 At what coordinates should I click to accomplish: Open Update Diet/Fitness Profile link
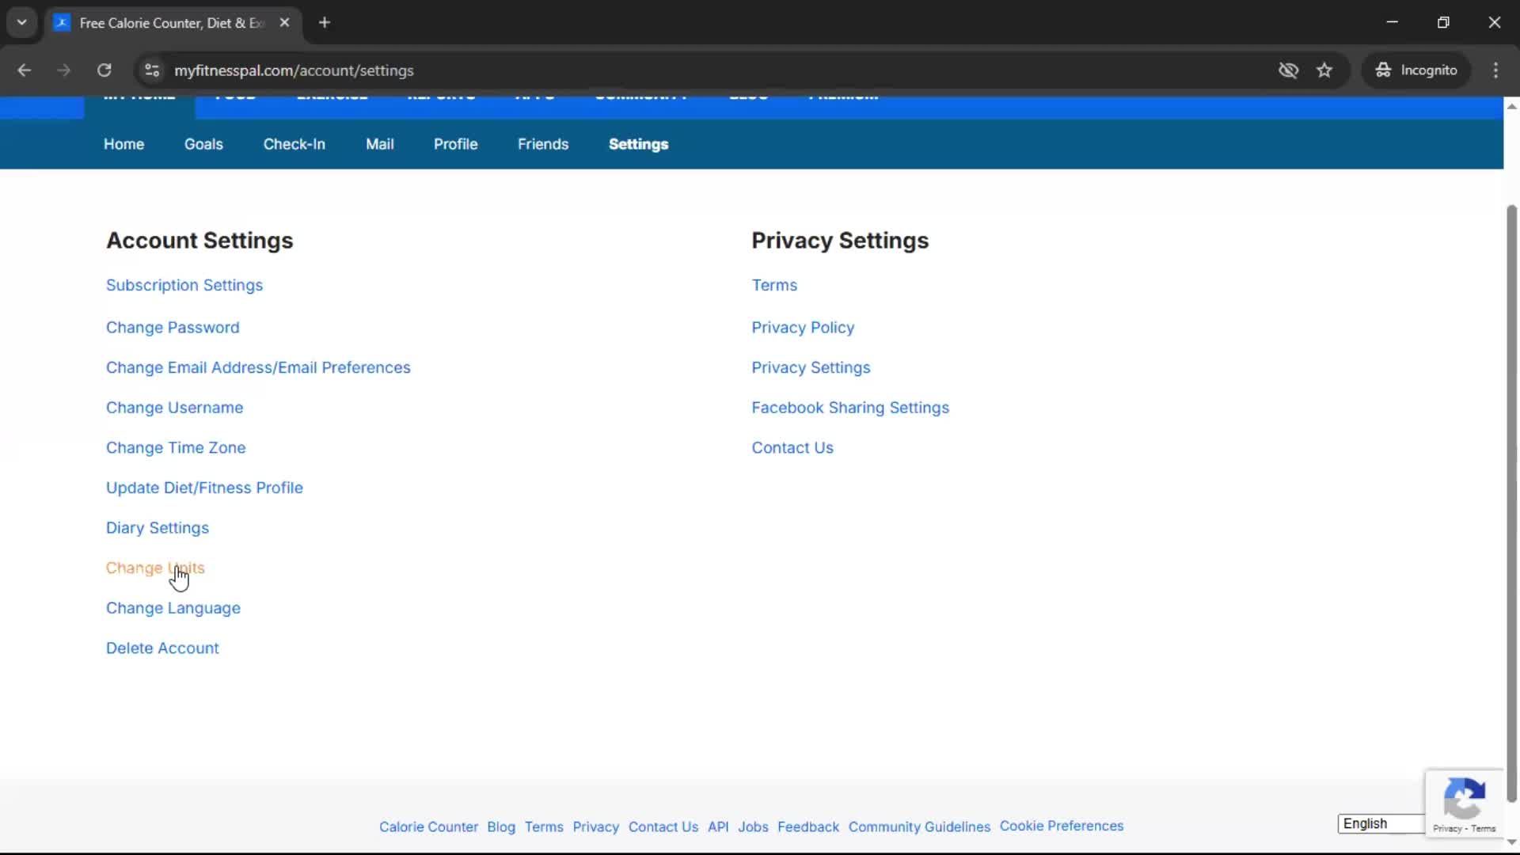[x=204, y=488]
